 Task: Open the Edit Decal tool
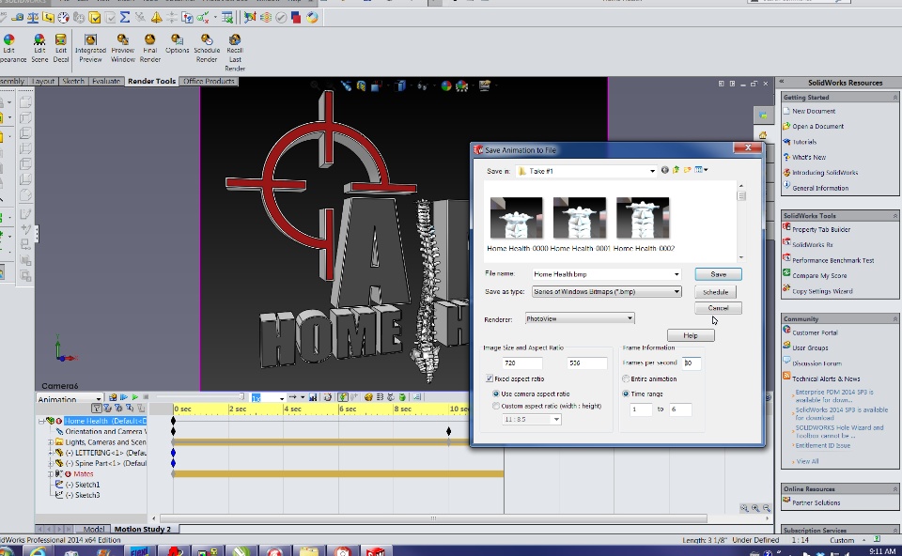click(x=61, y=48)
